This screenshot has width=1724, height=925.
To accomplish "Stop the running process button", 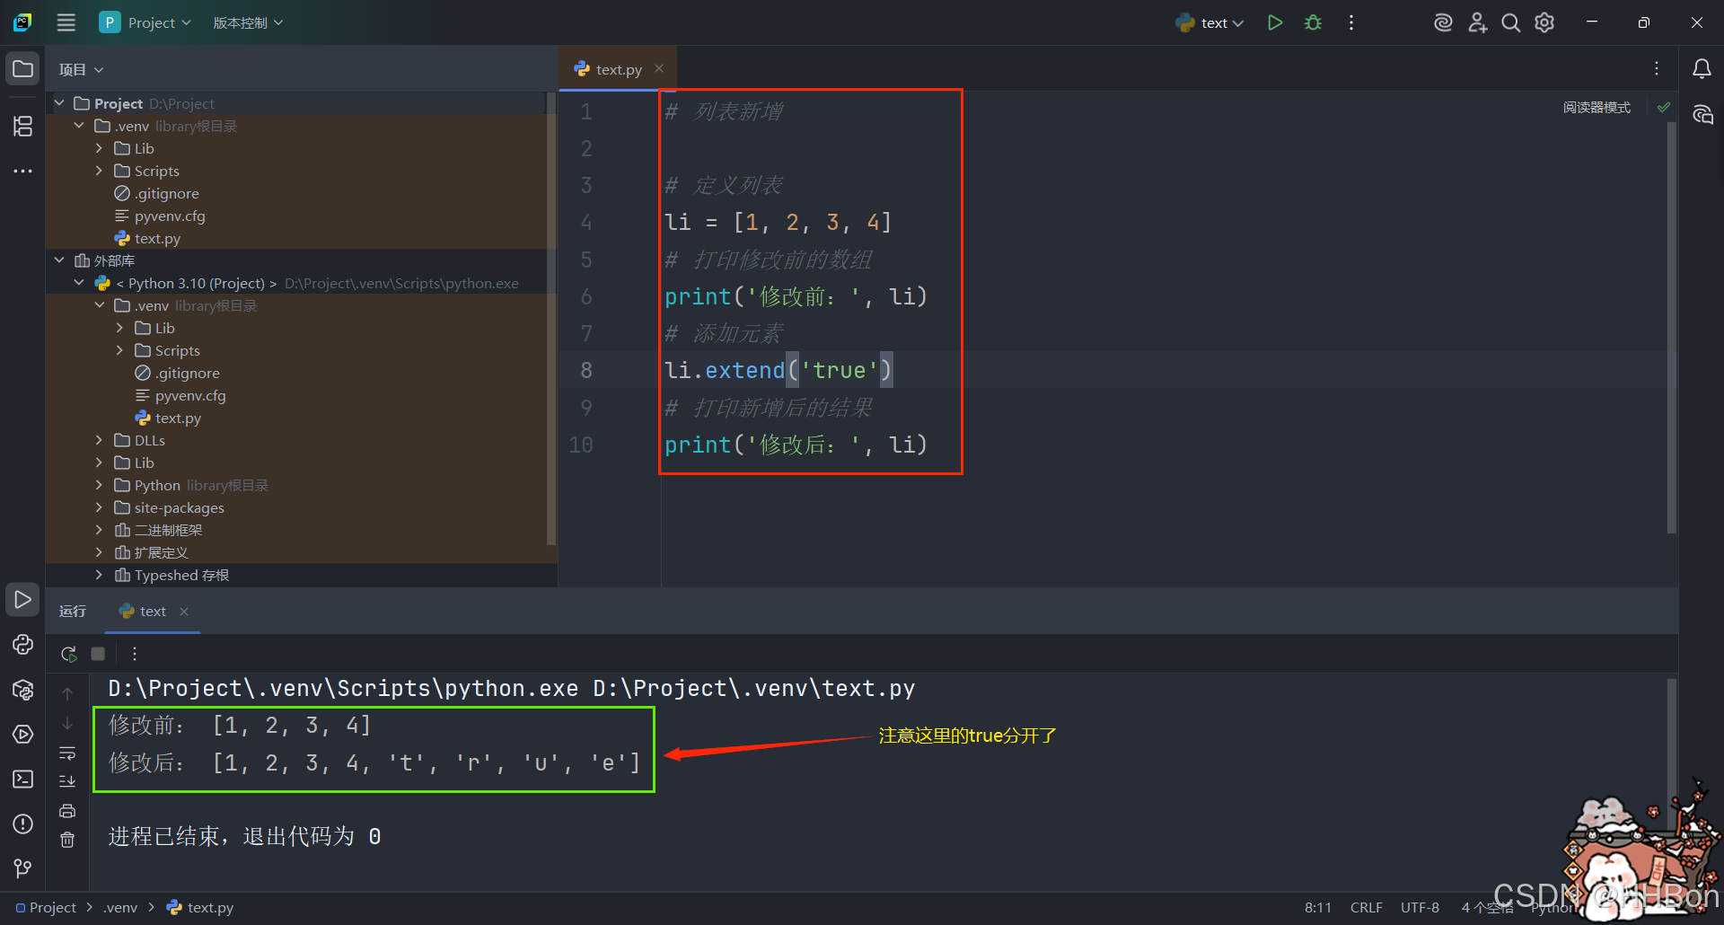I will point(98,654).
